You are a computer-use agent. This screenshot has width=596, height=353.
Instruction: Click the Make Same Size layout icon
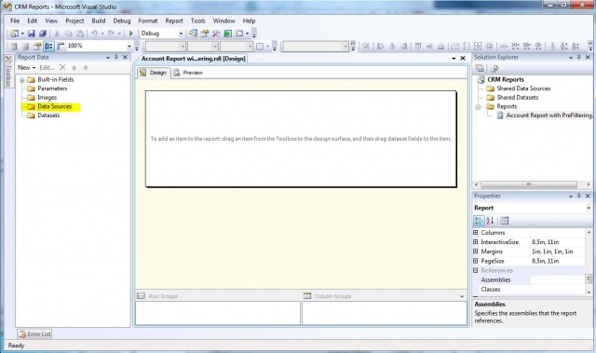(478, 46)
